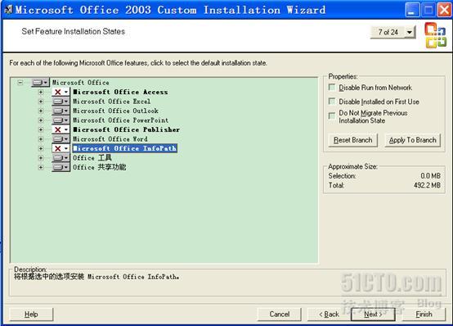
Task: Open install state icon for Office 工具
Action: pos(61,158)
